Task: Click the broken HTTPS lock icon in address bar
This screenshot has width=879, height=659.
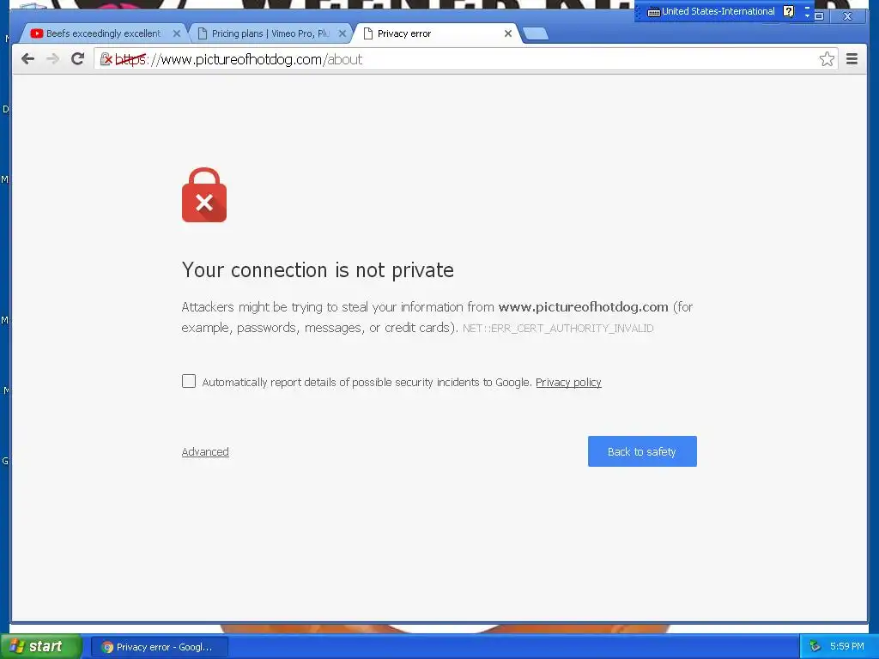Action: tap(106, 59)
